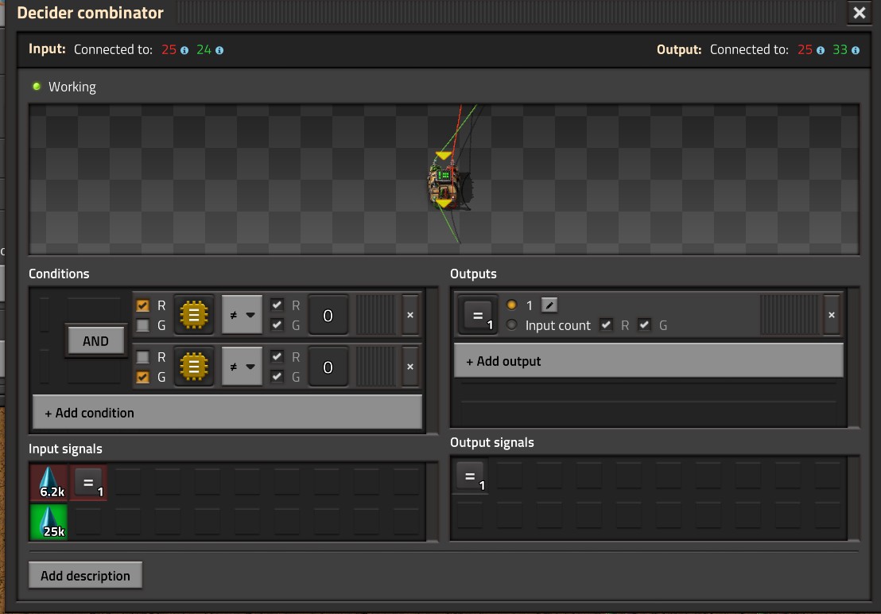This screenshot has height=614, width=881.
Task: Click info icon next to output red 25
Action: pos(821,51)
